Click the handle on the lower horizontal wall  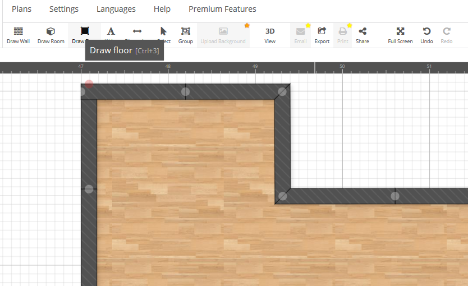[x=395, y=196]
